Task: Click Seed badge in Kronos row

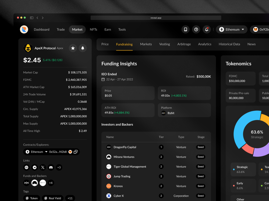Action: pyautogui.click(x=201, y=186)
